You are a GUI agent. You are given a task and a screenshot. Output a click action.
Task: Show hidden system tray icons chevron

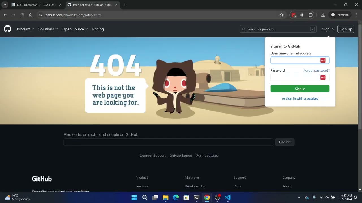[299, 197]
